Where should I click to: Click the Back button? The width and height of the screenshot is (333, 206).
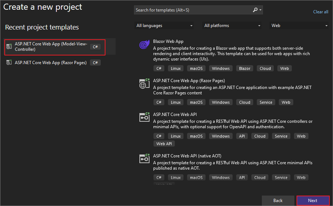pos(278,201)
